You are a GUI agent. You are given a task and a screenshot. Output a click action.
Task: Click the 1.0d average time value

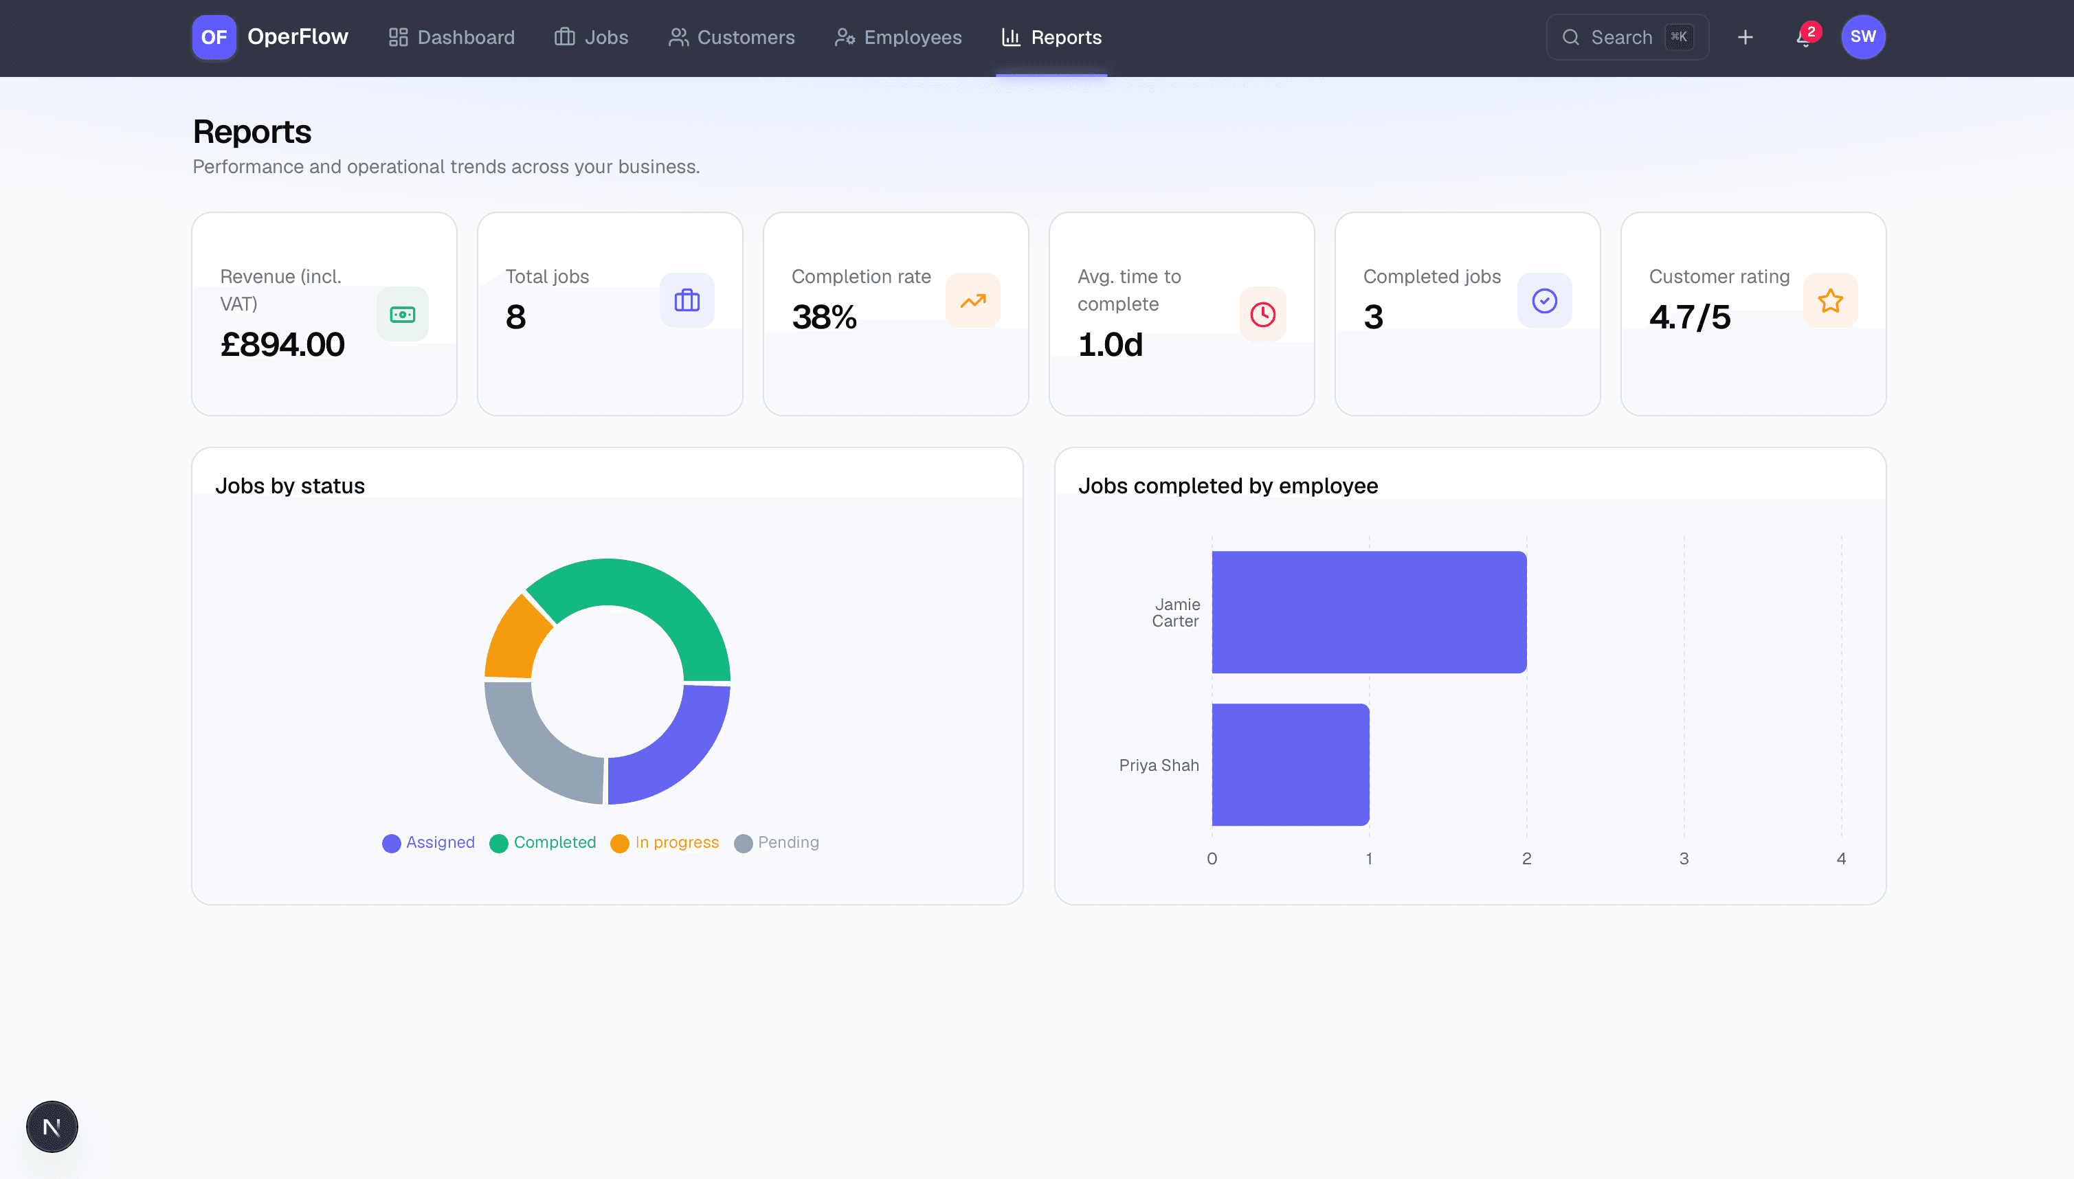(1111, 344)
